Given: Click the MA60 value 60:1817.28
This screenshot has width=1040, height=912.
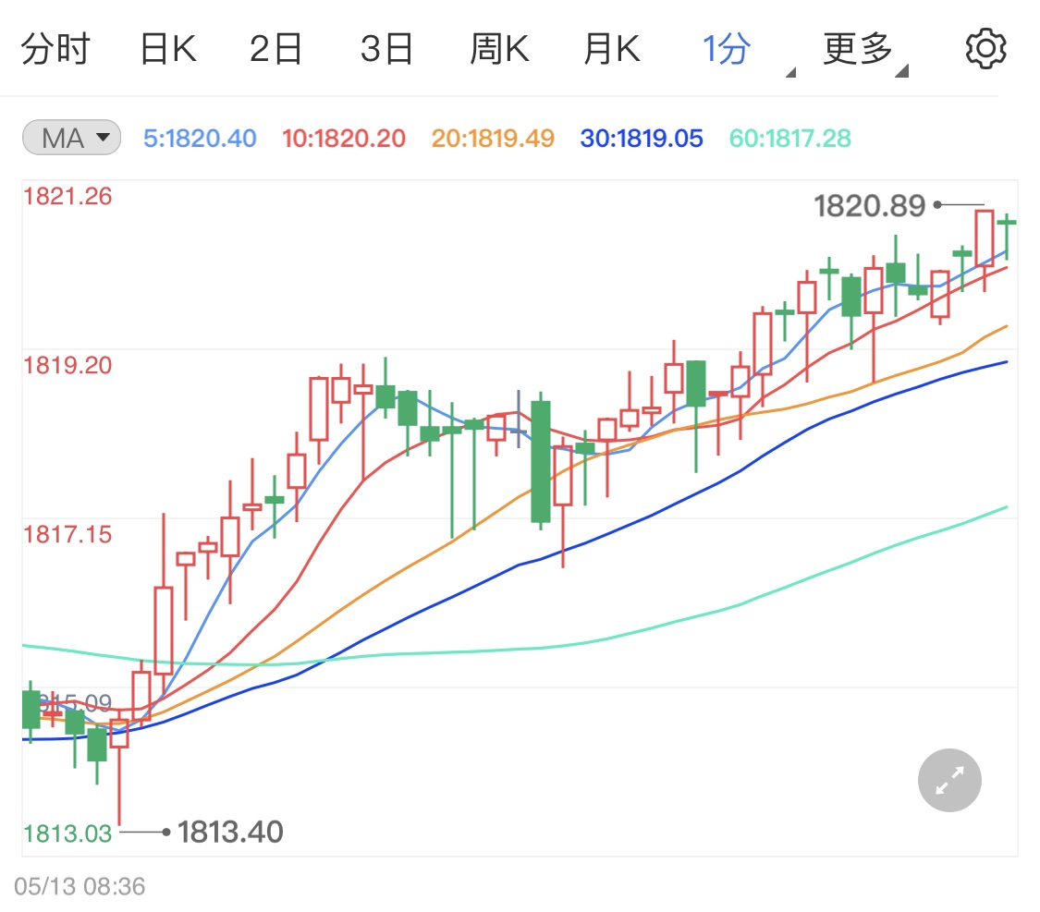Looking at the screenshot, I should pyautogui.click(x=790, y=139).
